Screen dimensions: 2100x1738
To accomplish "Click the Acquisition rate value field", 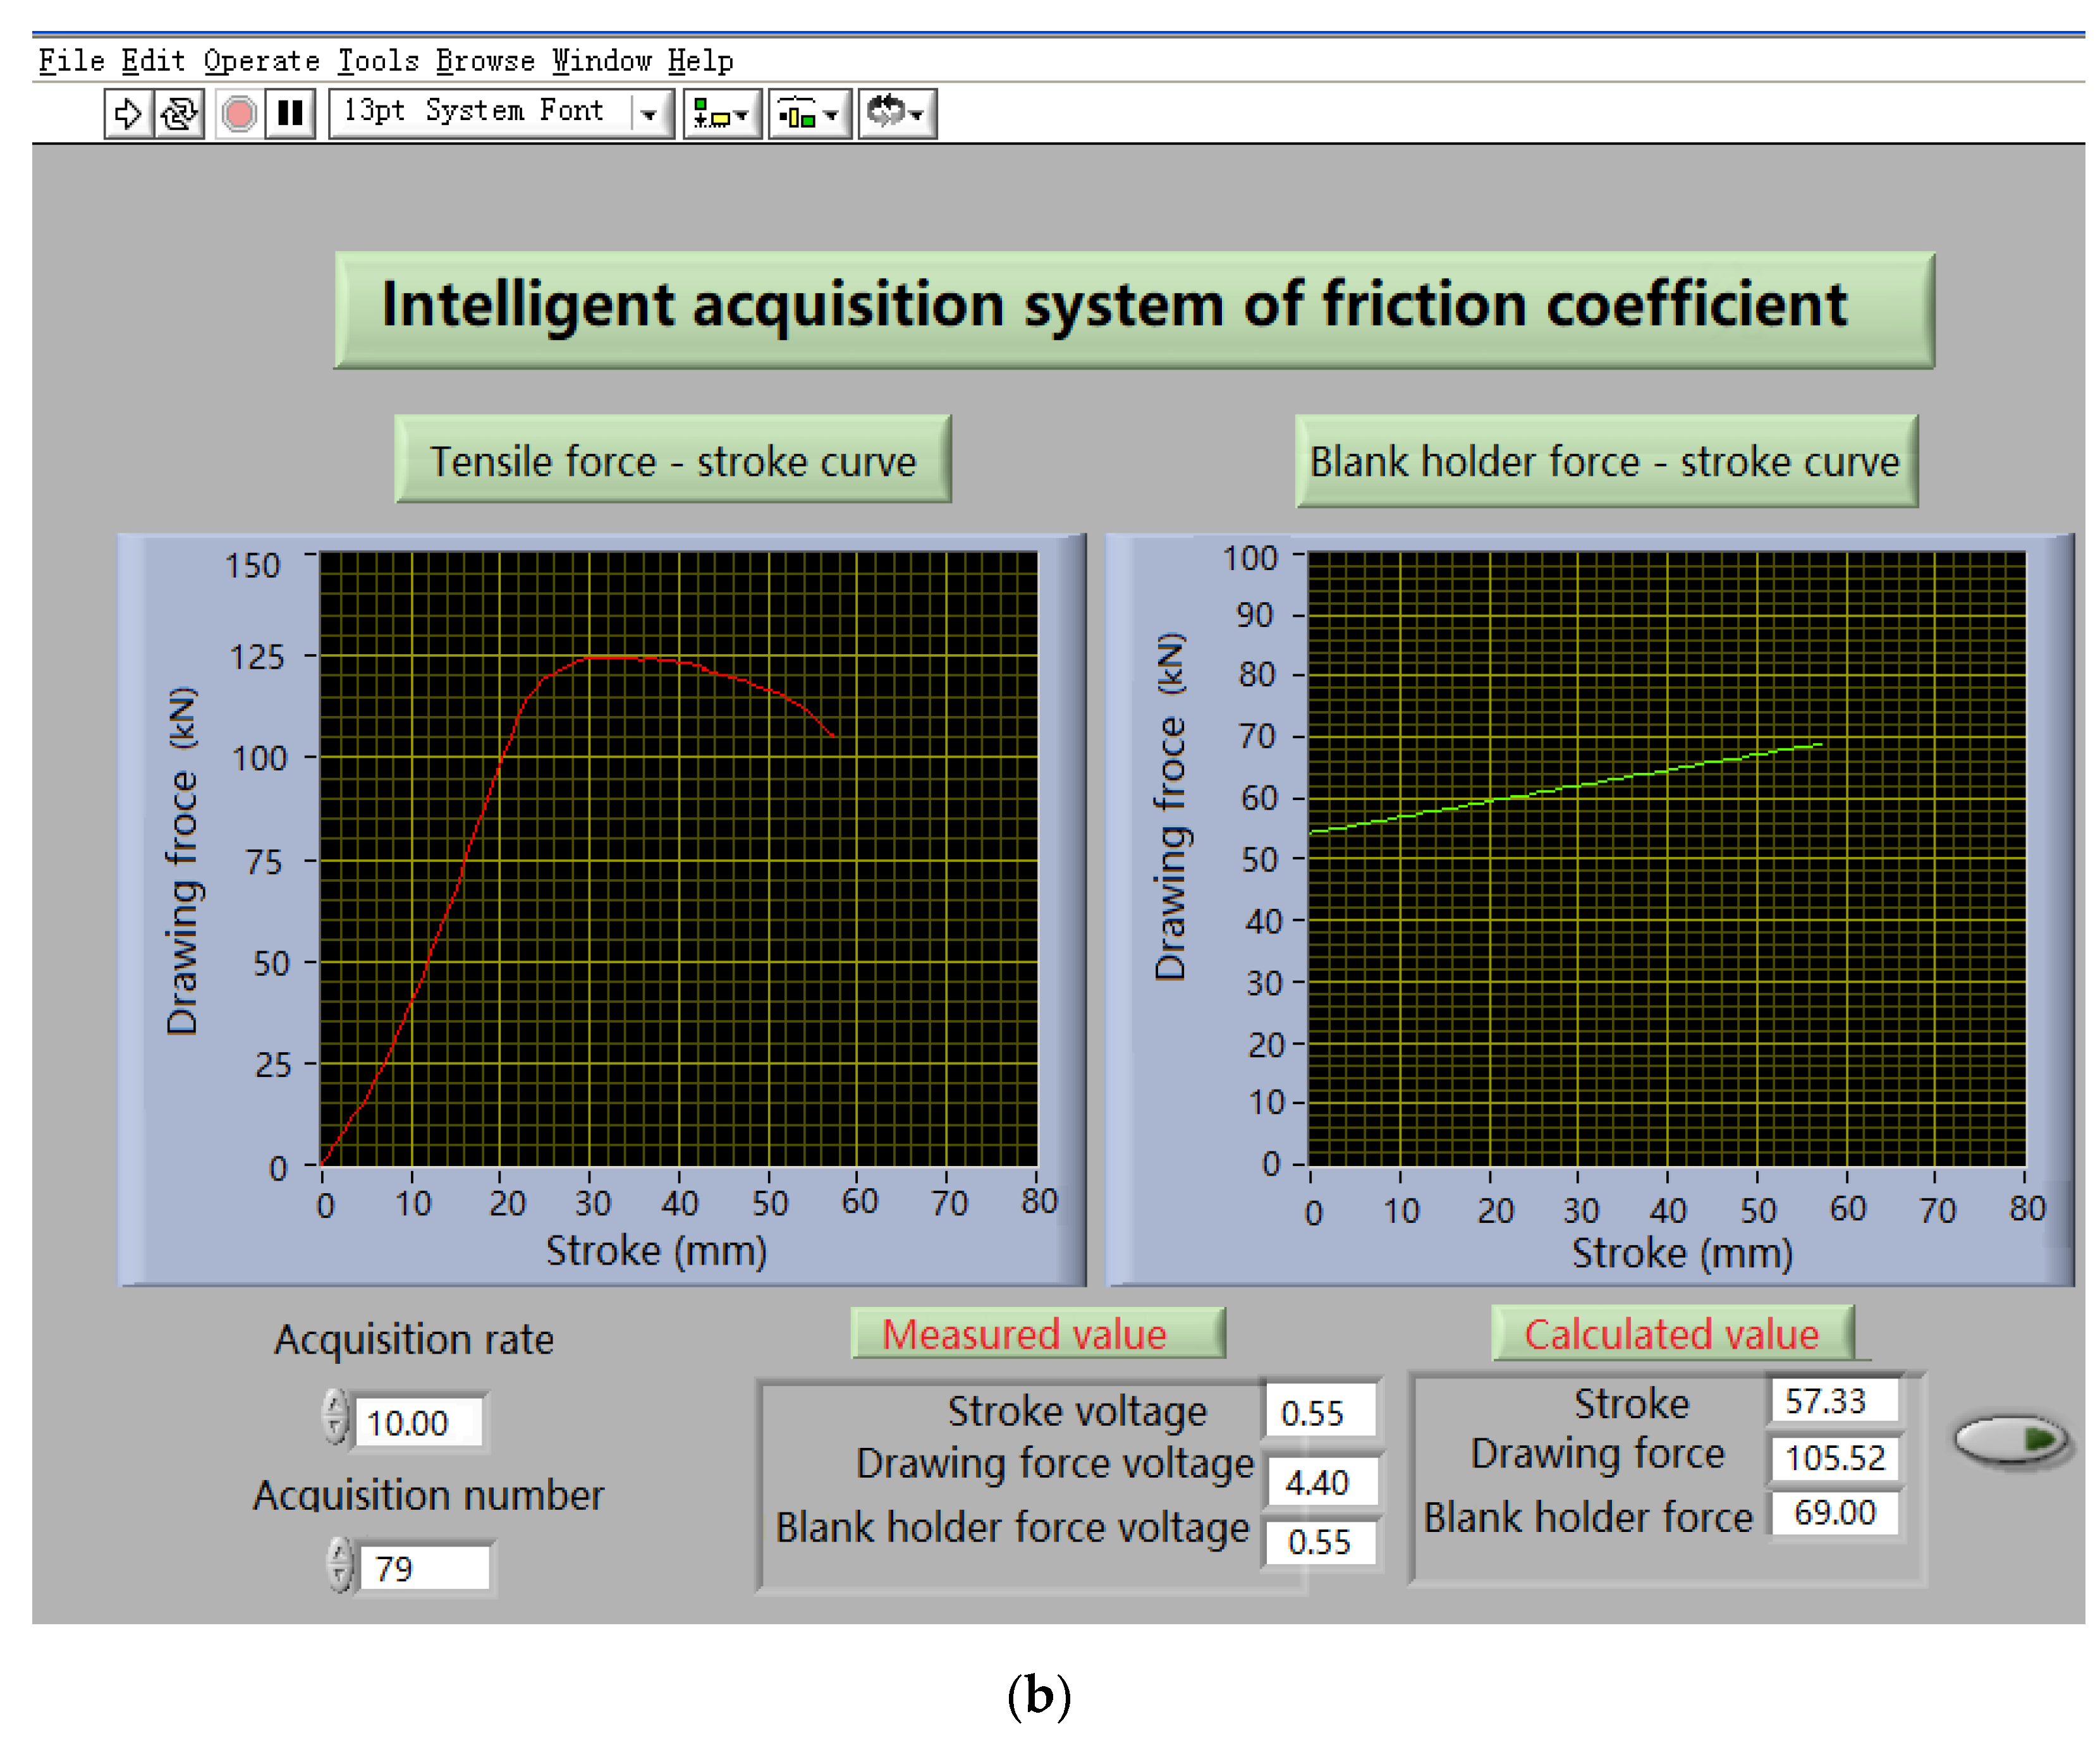I will point(417,1422).
